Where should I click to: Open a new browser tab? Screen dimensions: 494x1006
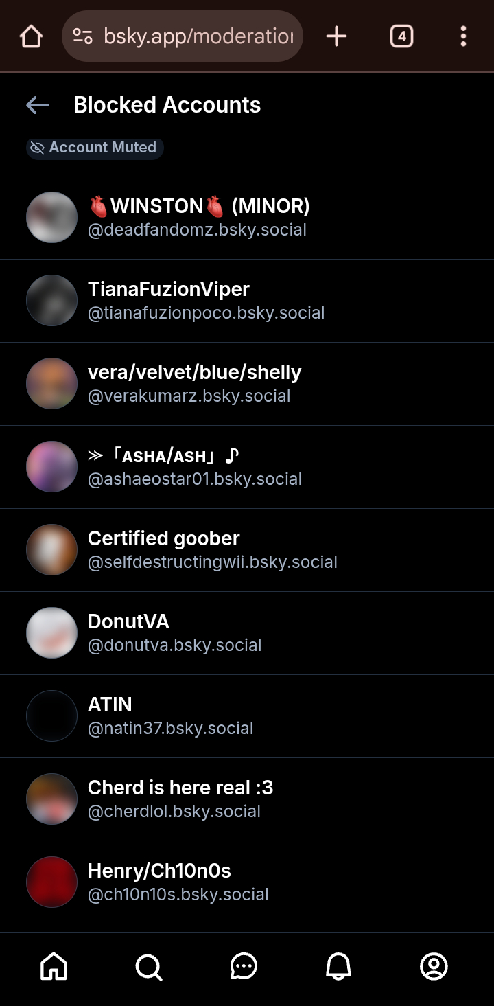point(336,36)
